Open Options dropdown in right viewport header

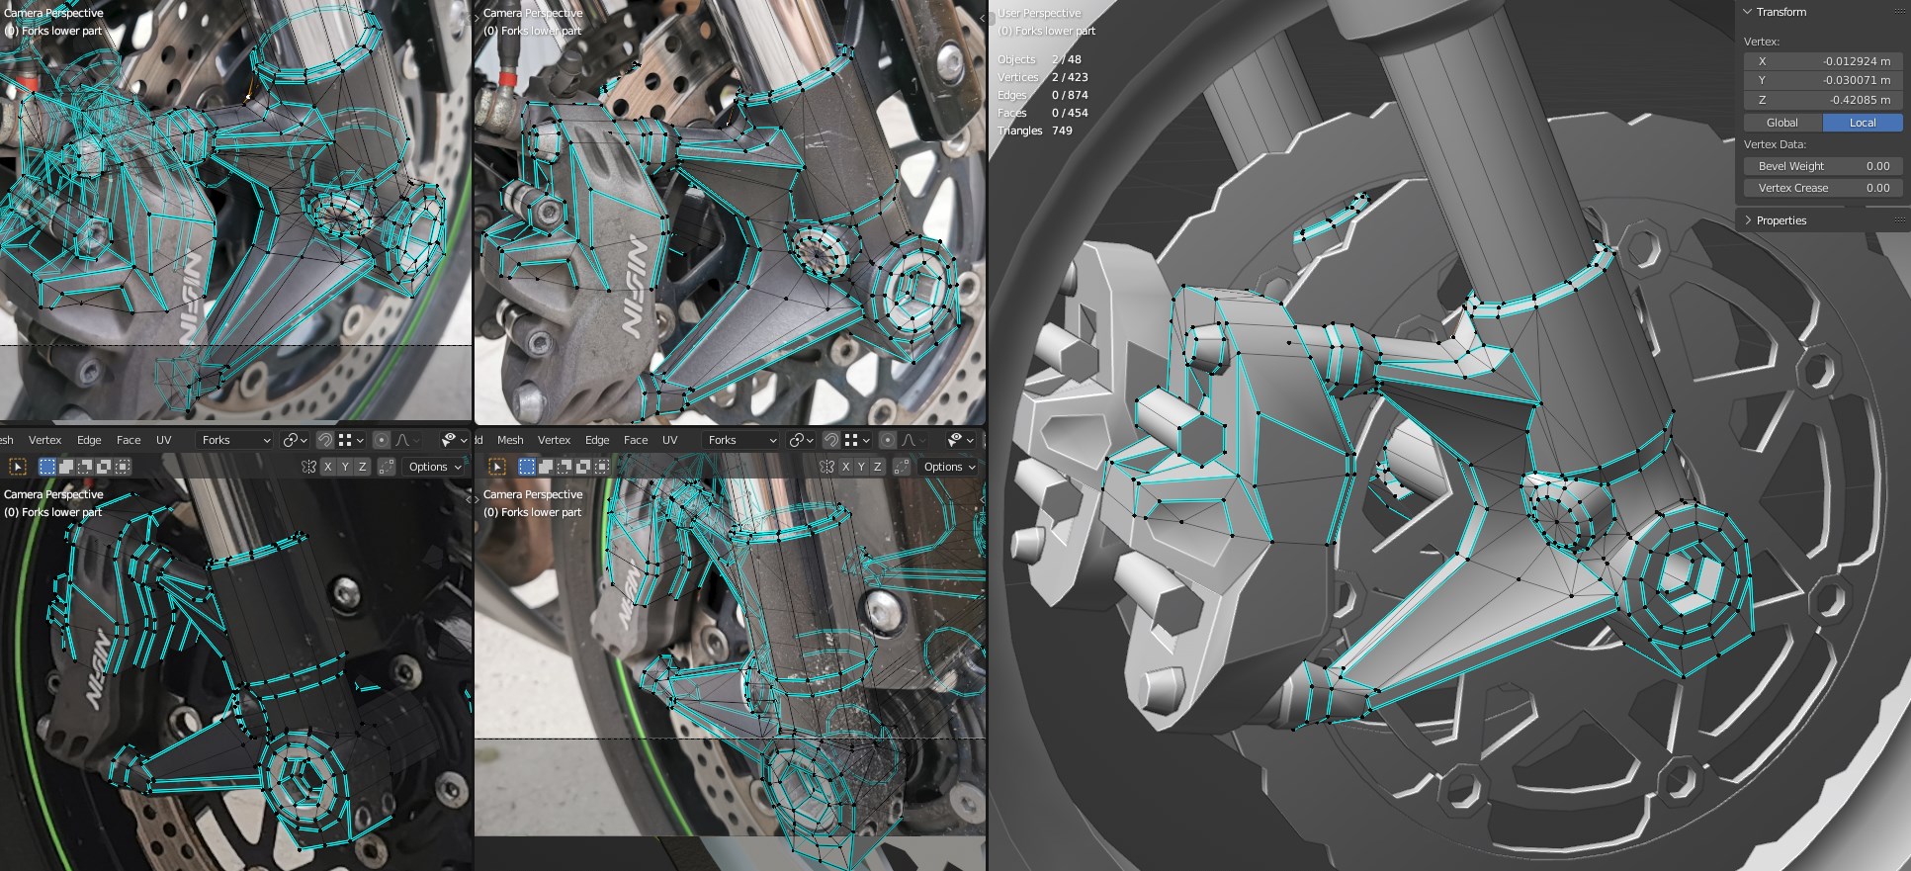(x=949, y=467)
